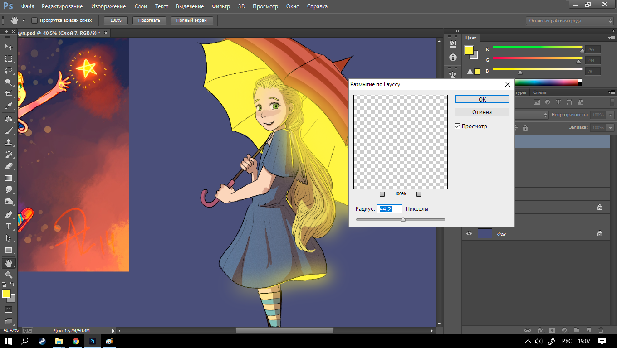Image resolution: width=617 pixels, height=348 pixels.
Task: Select the Zoom tool in toolbar
Action: click(9, 275)
